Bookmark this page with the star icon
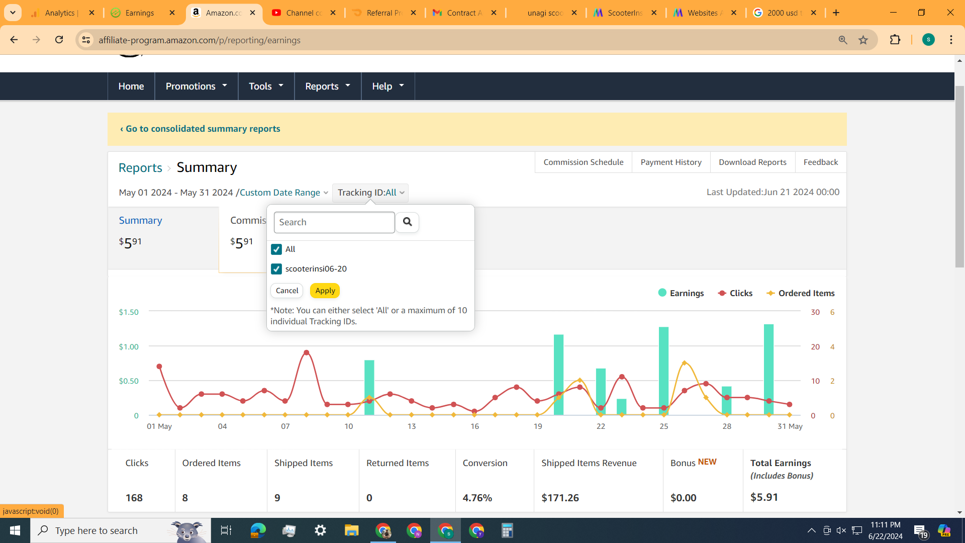Viewport: 965px width, 543px height. 863,40
